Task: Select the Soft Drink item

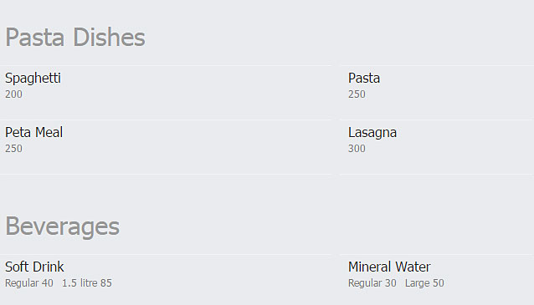Action: click(x=34, y=267)
